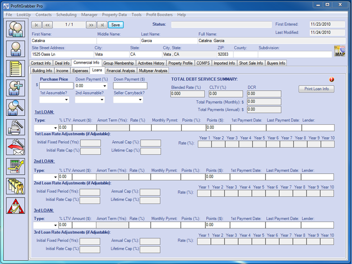Switch to the Financial Analysis sub-tab

coord(121,70)
